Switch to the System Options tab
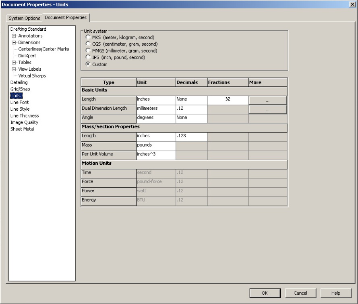Image resolution: width=358 pixels, height=304 pixels. coord(24,18)
